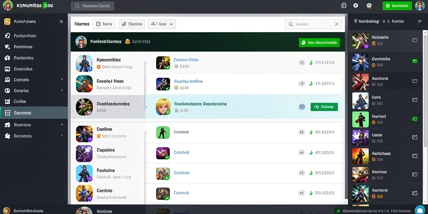The height and width of the screenshot is (214, 428).
Task: Open the user avatar at top right
Action: pyautogui.click(x=420, y=5)
